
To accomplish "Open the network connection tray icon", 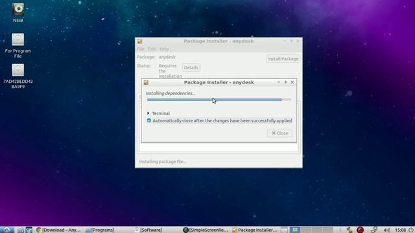I will coord(374,230).
